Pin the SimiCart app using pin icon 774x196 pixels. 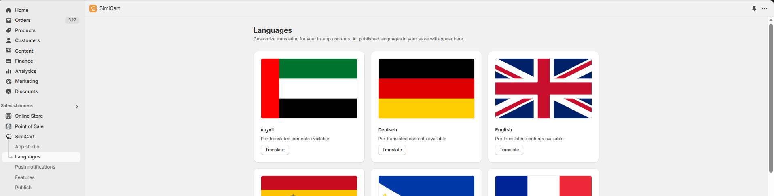(x=754, y=8)
